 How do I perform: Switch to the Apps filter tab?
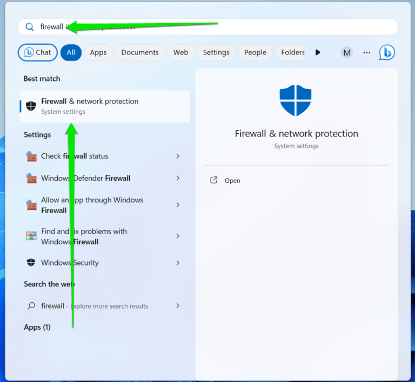click(x=98, y=52)
